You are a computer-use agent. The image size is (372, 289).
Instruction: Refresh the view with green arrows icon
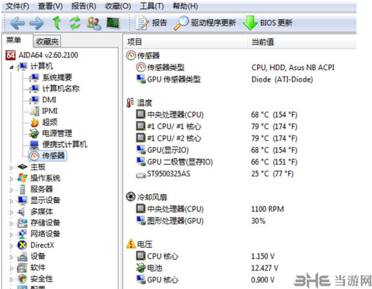[75, 23]
